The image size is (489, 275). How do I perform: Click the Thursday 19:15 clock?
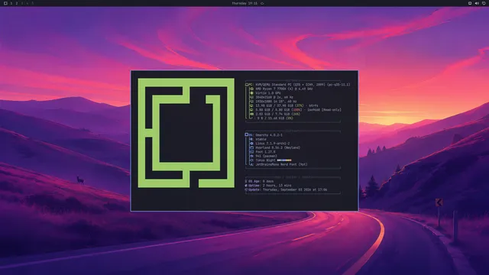tap(244, 3)
